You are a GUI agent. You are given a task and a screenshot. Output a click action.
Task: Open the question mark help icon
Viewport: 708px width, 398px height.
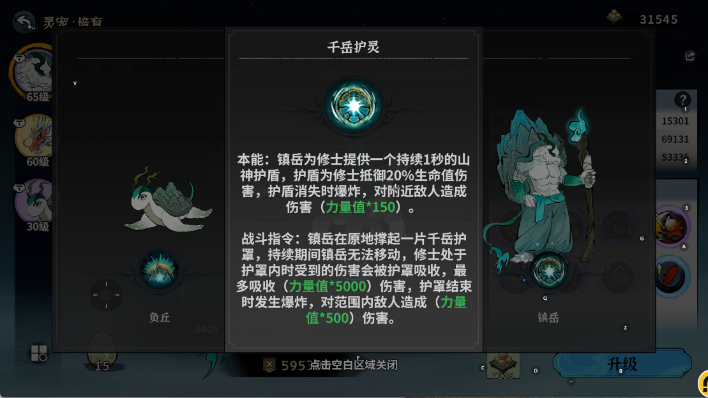coord(682,99)
